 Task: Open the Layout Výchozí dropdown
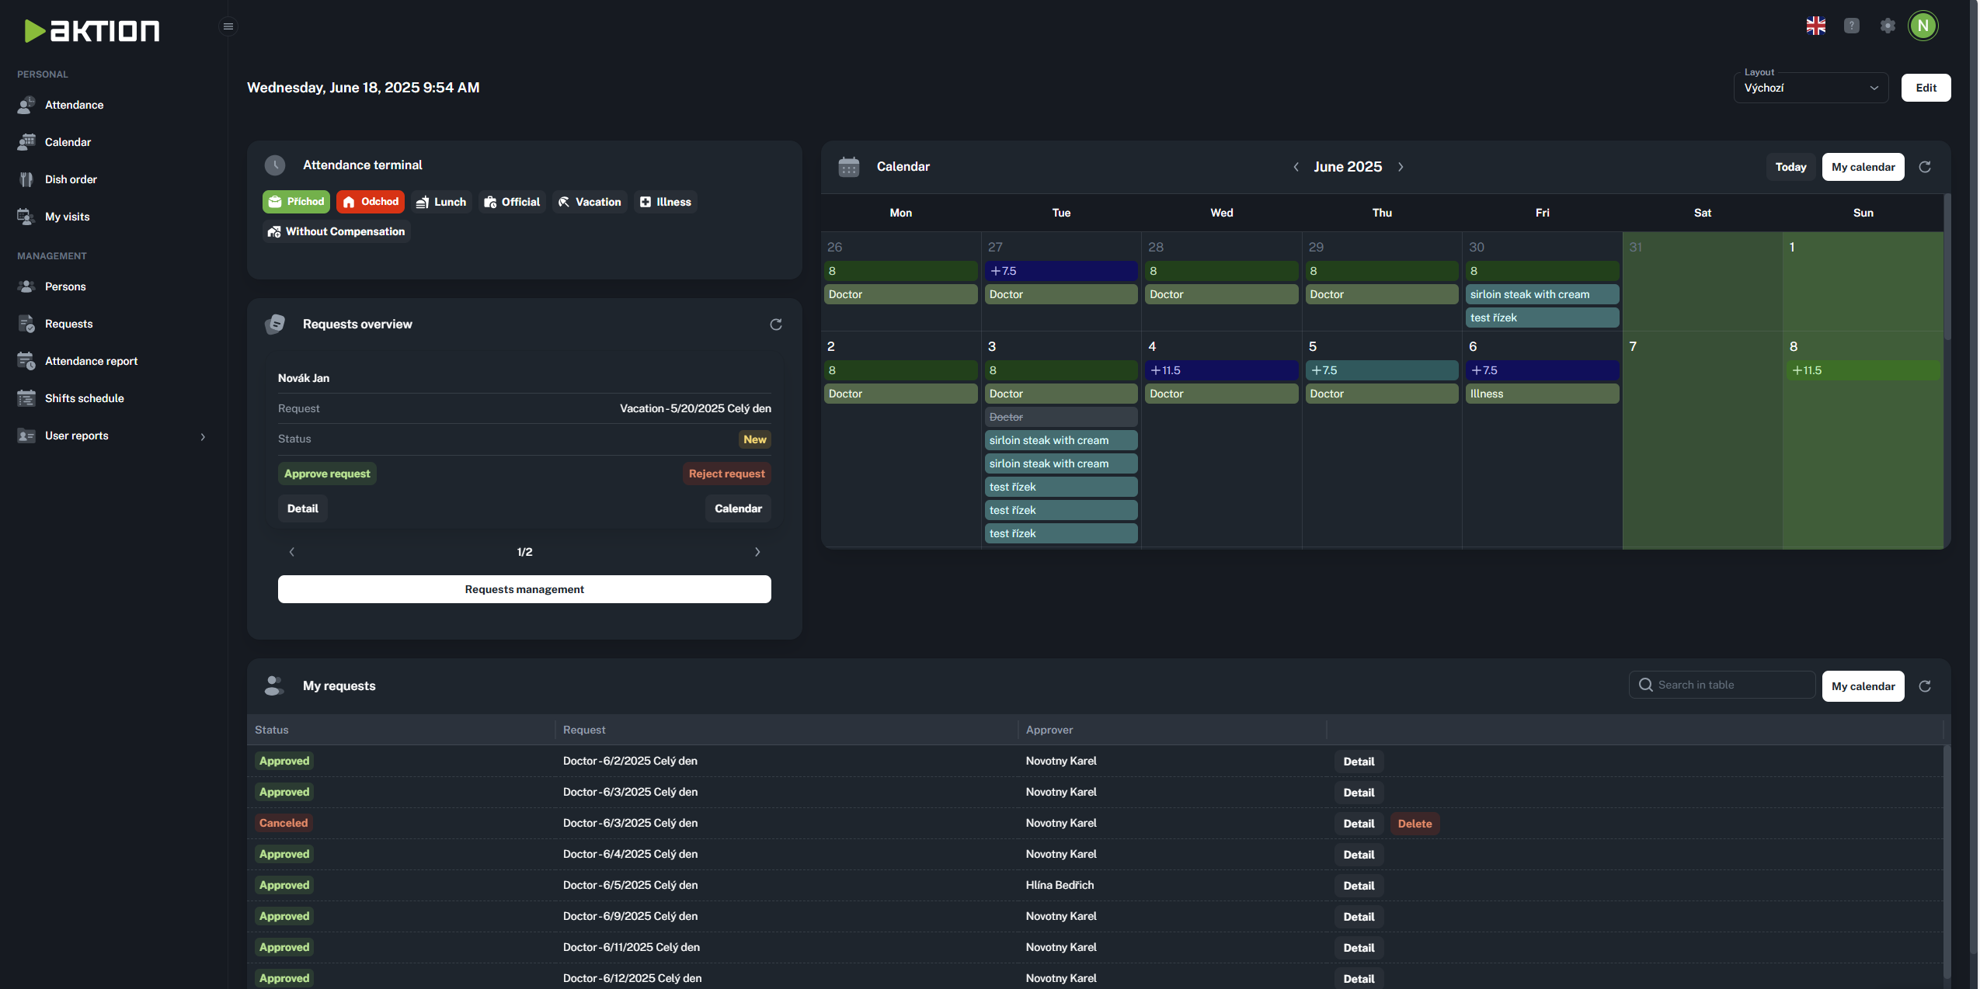click(1810, 88)
